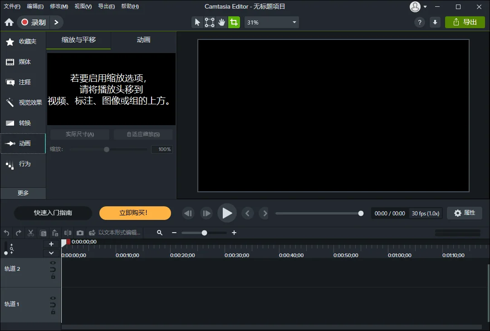490x331 pixels.
Task: Click 以文本形式编辑 button
Action: [115, 233]
